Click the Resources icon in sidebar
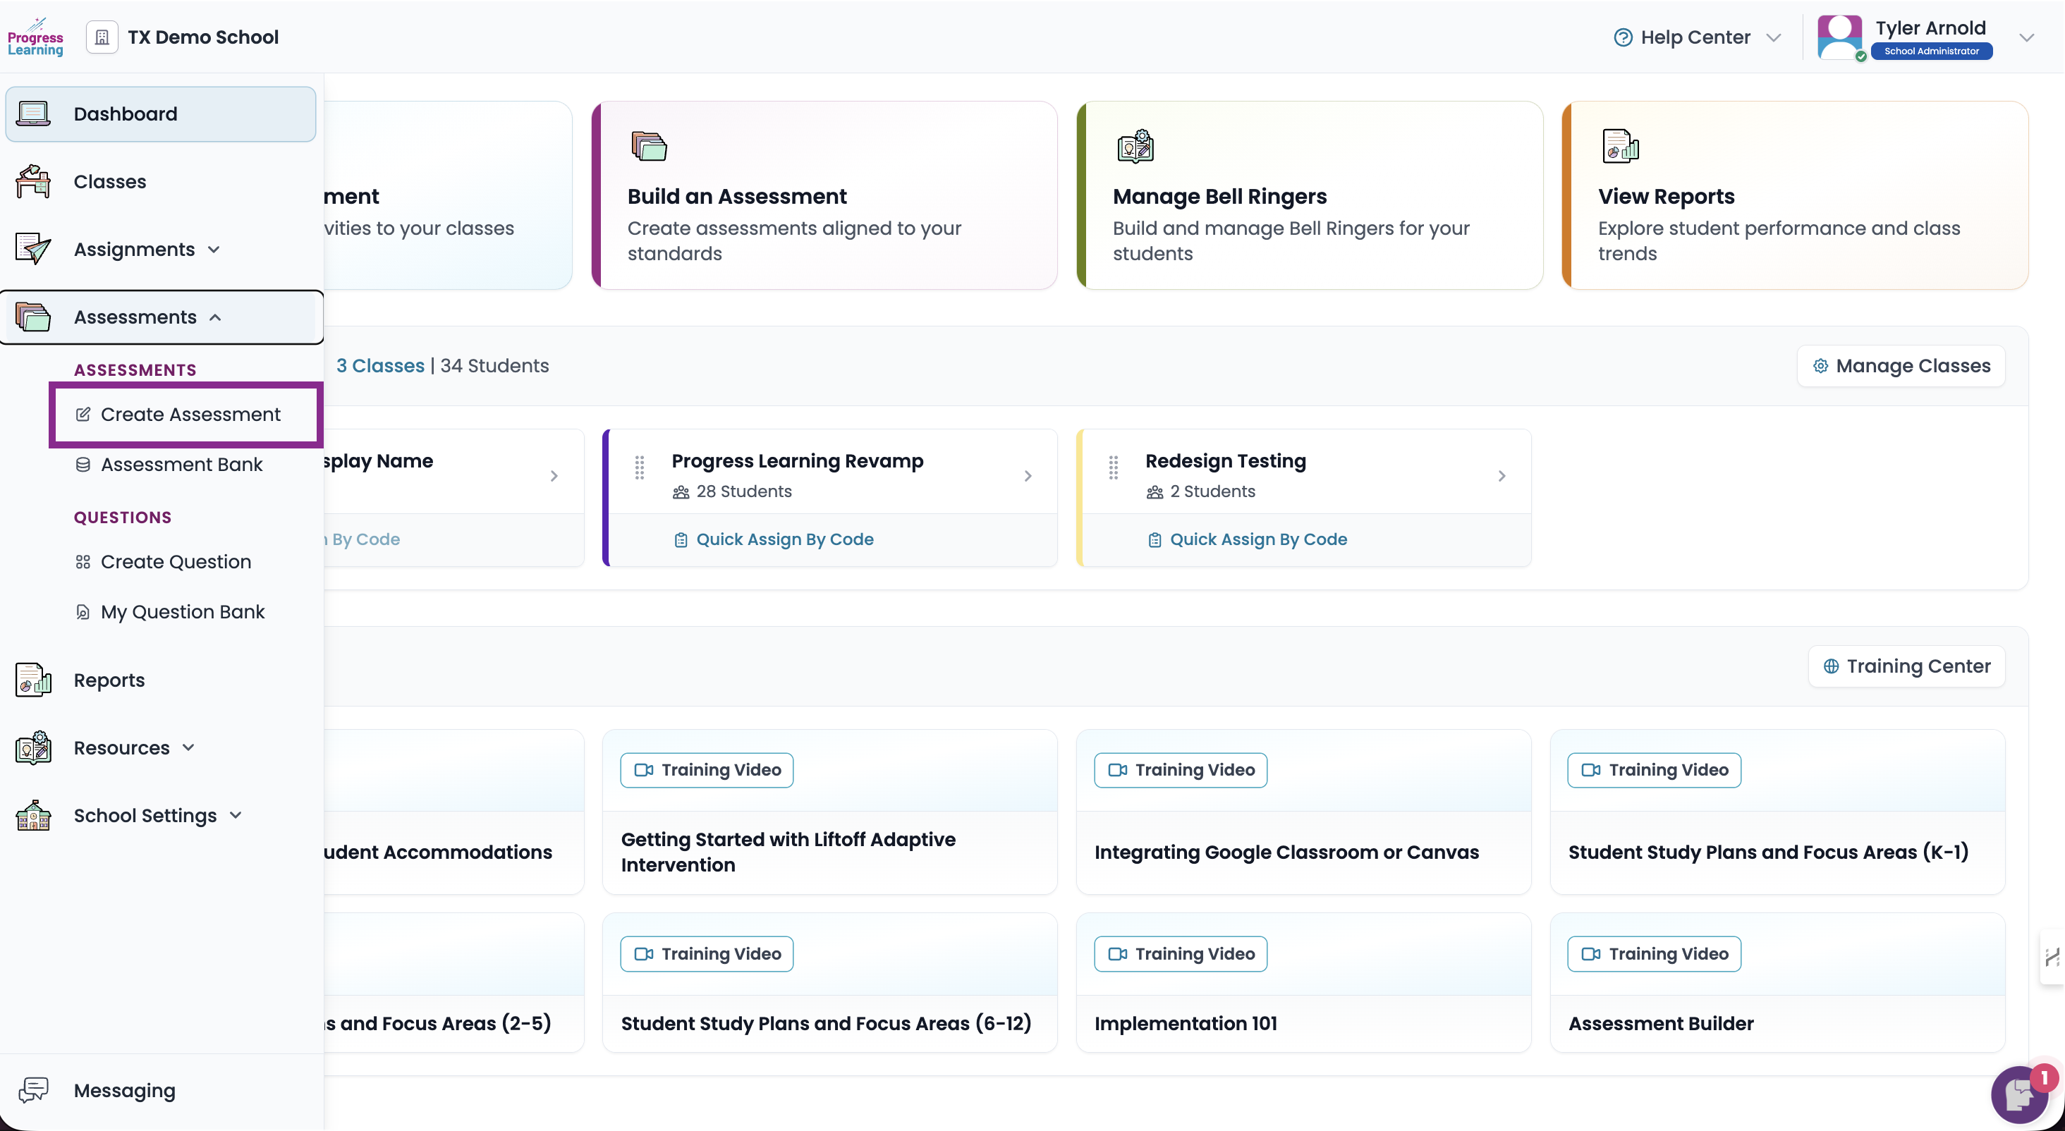This screenshot has height=1131, width=2065. coord(33,748)
